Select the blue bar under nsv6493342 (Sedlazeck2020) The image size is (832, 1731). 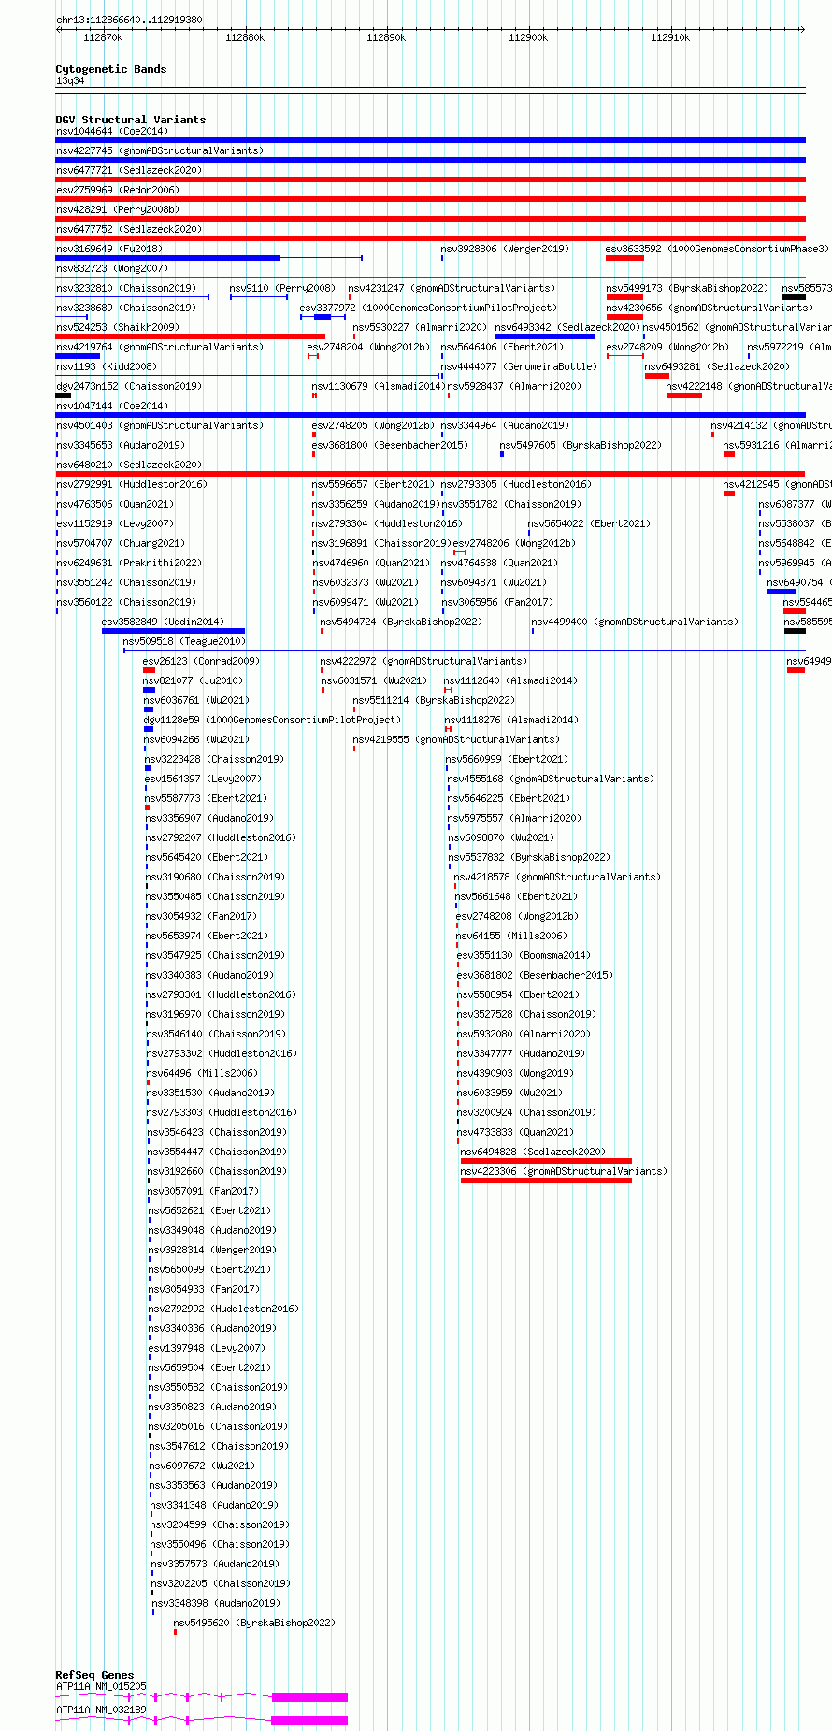544,336
